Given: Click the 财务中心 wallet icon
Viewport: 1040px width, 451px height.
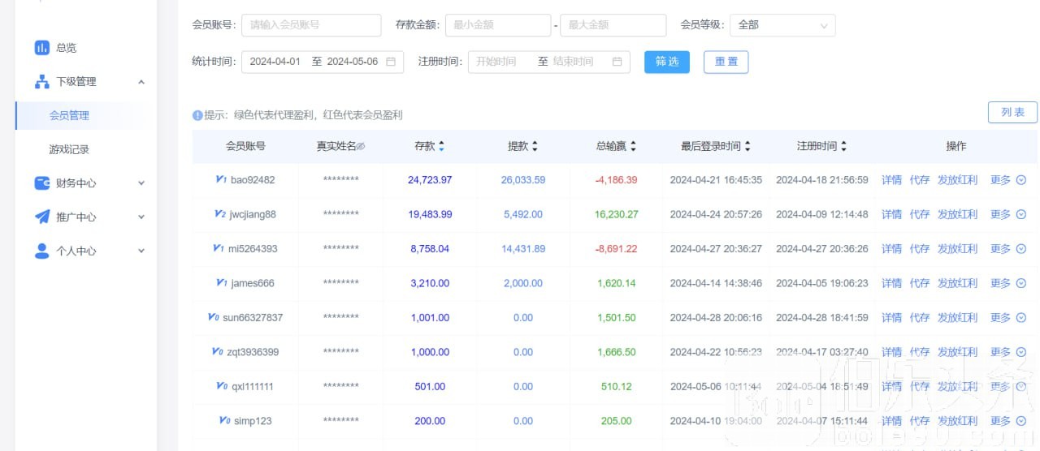Looking at the screenshot, I should click(x=41, y=183).
